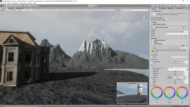Click the Lift trackball color wheel
Screen dimensions: 190x107
tap(157, 92)
